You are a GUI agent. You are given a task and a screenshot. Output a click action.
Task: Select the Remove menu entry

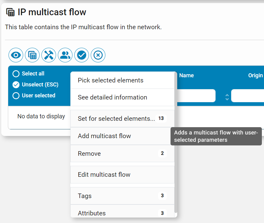pos(89,154)
